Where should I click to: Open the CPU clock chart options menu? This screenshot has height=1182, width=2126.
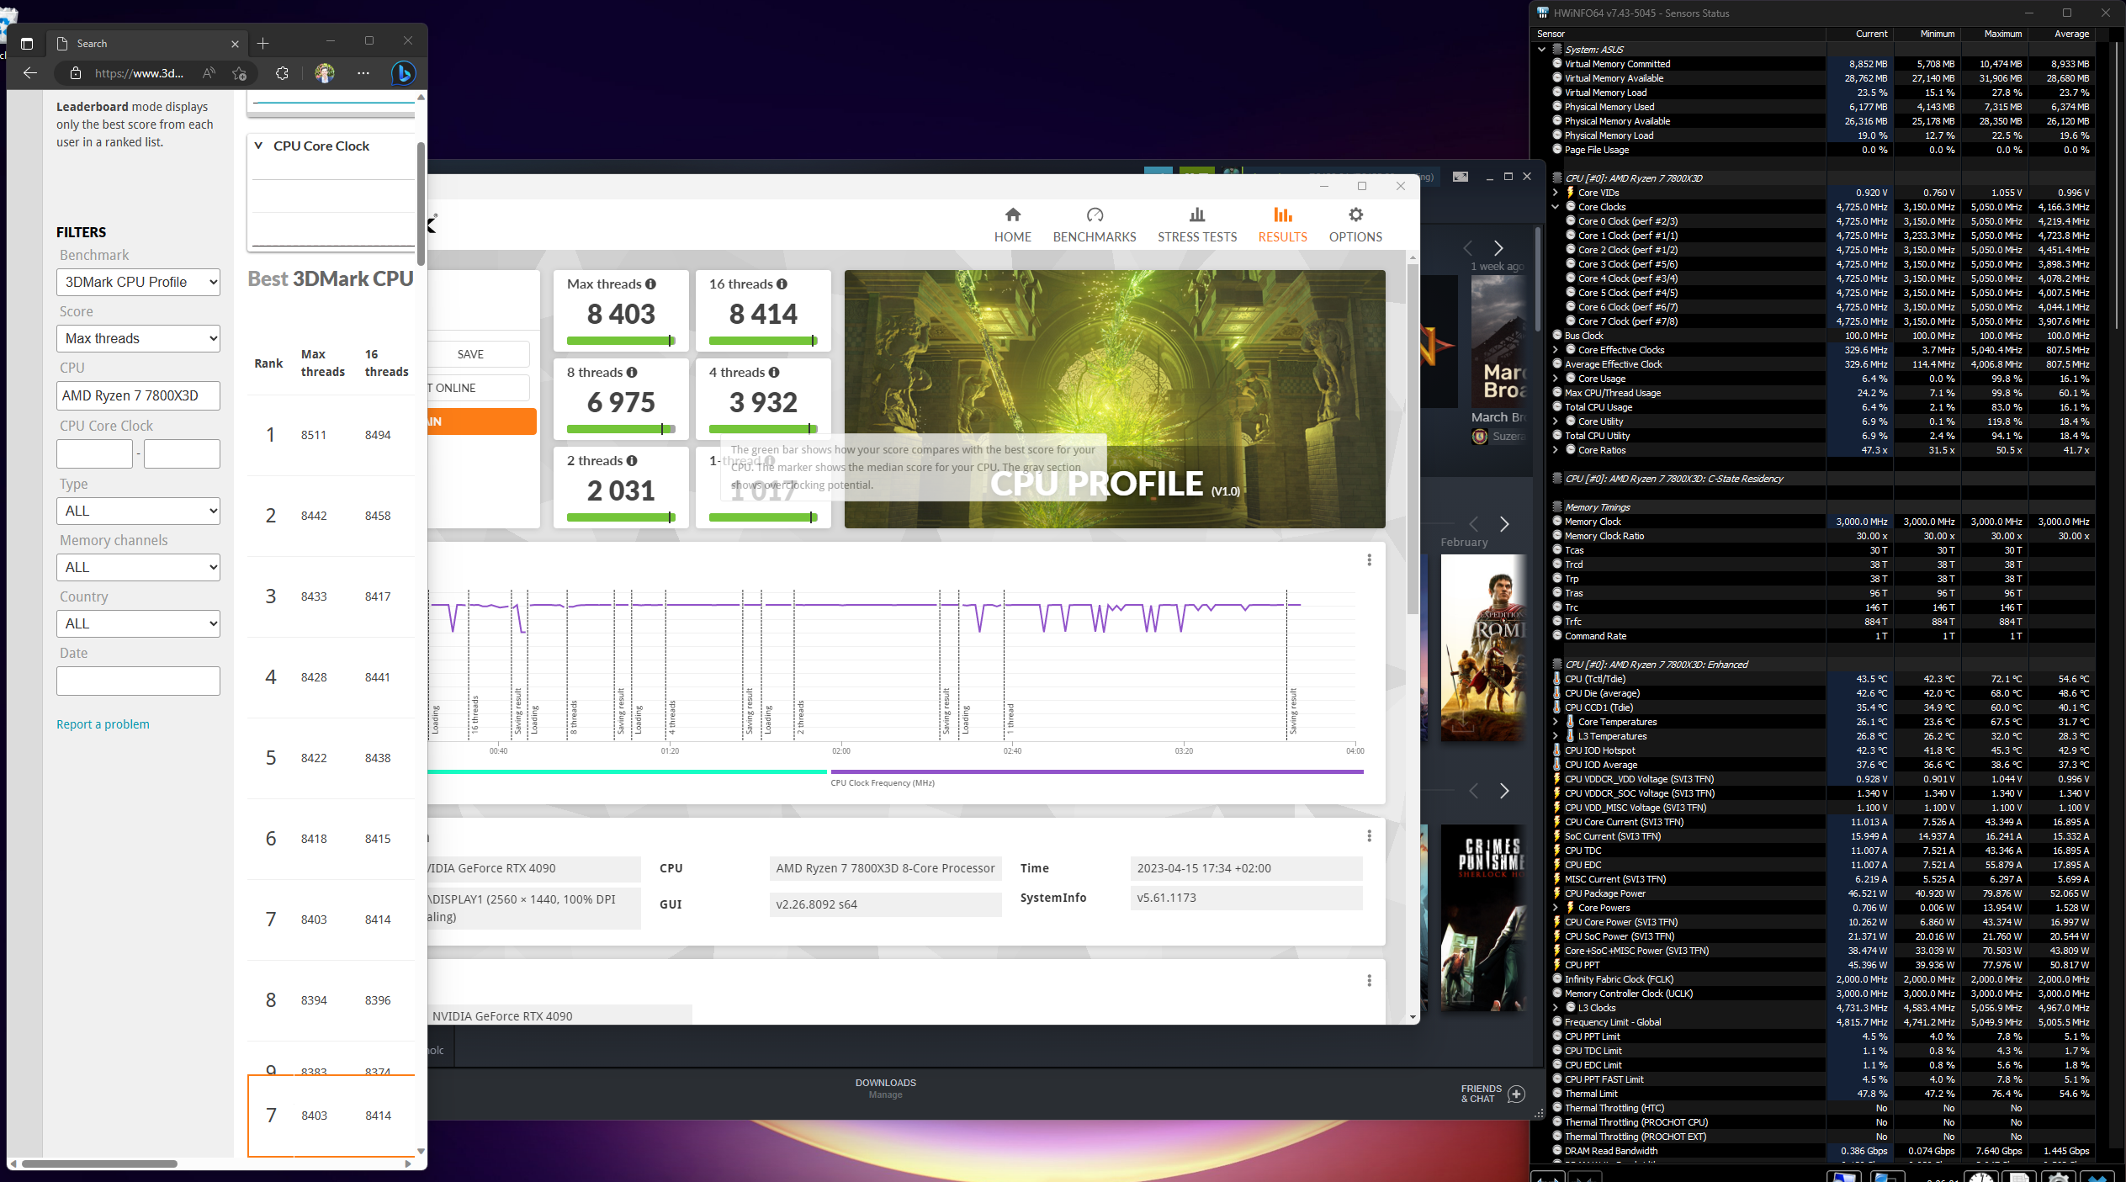pos(1369,560)
